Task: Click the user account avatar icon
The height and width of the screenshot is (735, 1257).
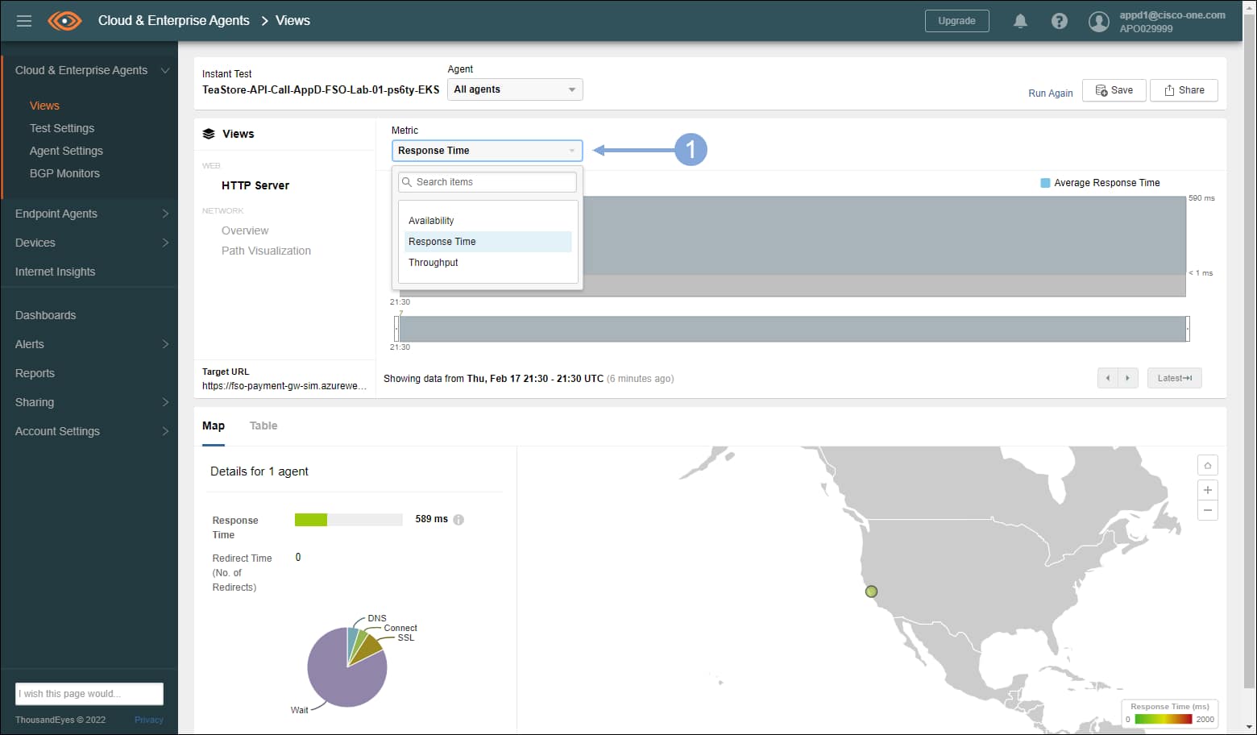Action: pos(1098,22)
